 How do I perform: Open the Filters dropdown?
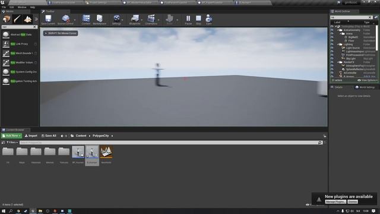click(12, 143)
